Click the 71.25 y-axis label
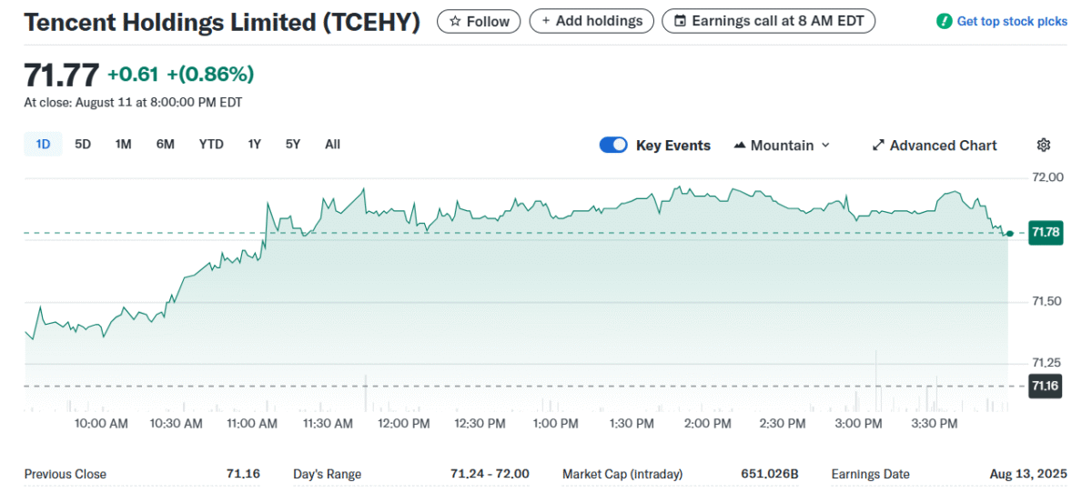This screenshot has height=493, width=1092. pos(1048,363)
